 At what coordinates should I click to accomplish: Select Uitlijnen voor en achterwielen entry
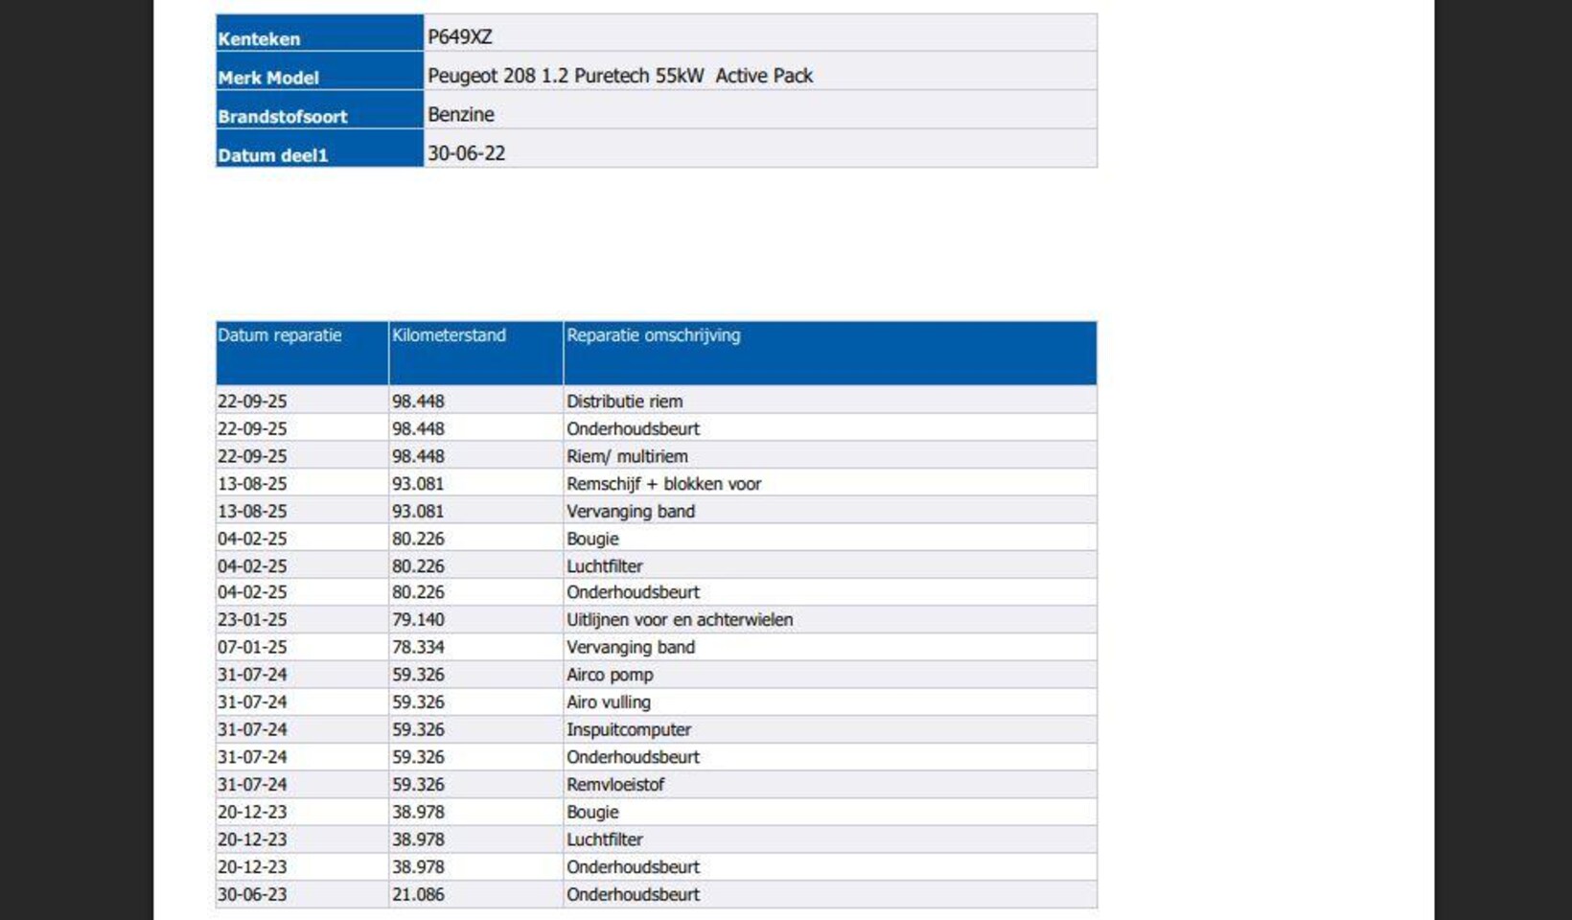click(x=680, y=620)
